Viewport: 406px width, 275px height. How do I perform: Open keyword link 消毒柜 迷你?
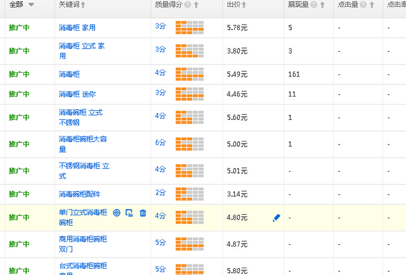[x=77, y=94]
